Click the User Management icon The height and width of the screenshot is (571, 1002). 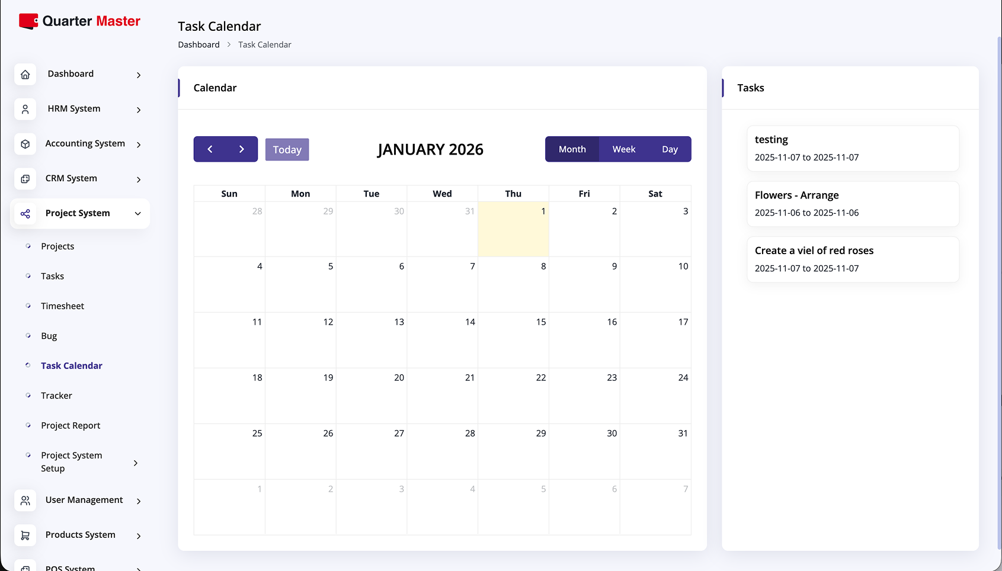point(25,500)
